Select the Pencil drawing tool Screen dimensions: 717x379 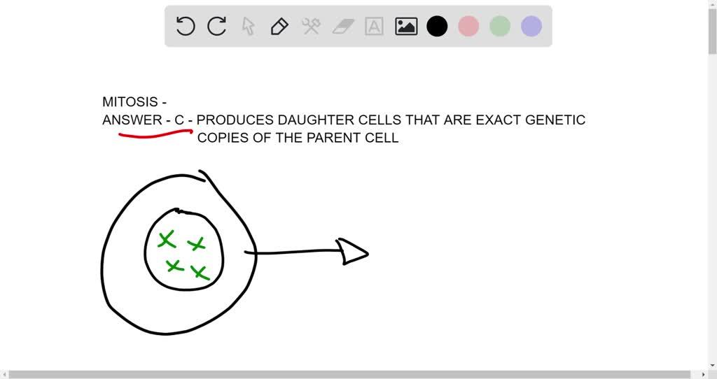279,27
